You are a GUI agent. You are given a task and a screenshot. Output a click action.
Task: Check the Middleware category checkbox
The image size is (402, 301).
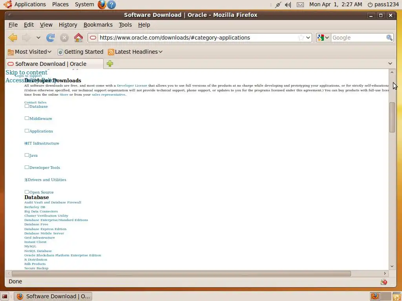tap(27, 118)
